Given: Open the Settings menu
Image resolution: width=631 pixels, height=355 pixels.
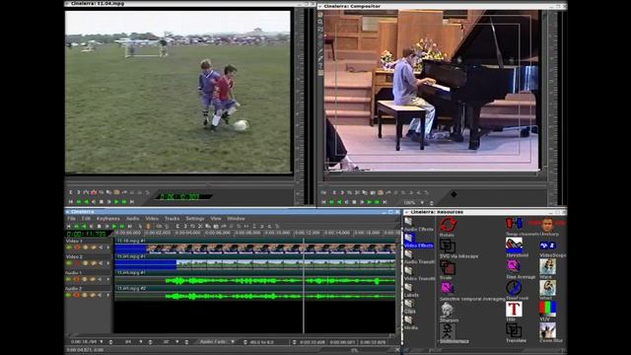Looking at the screenshot, I should pyautogui.click(x=195, y=219).
